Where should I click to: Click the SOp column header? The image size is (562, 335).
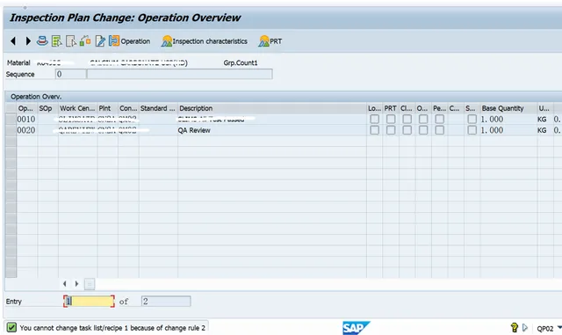[x=47, y=108]
